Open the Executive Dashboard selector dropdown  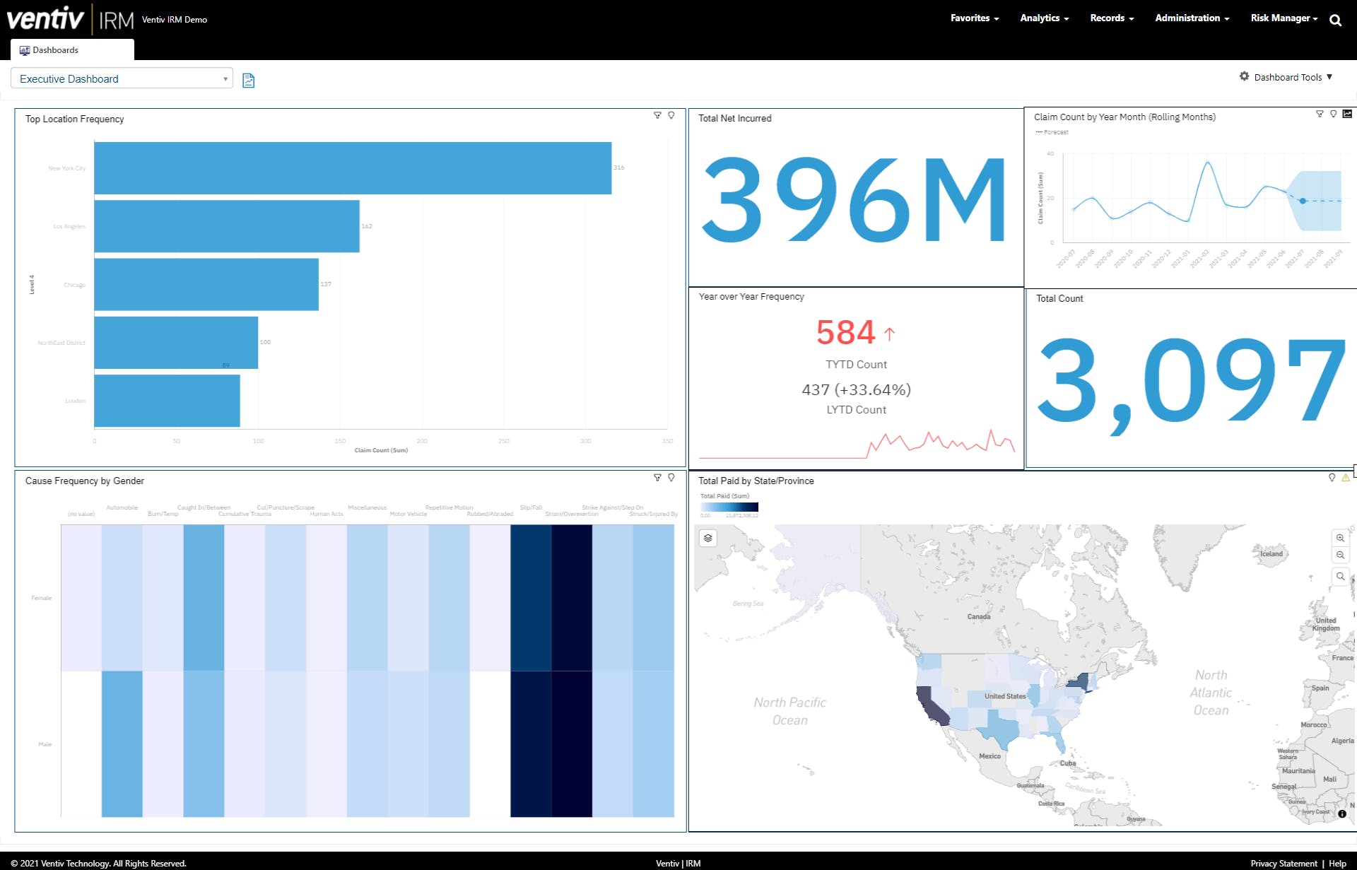click(122, 78)
